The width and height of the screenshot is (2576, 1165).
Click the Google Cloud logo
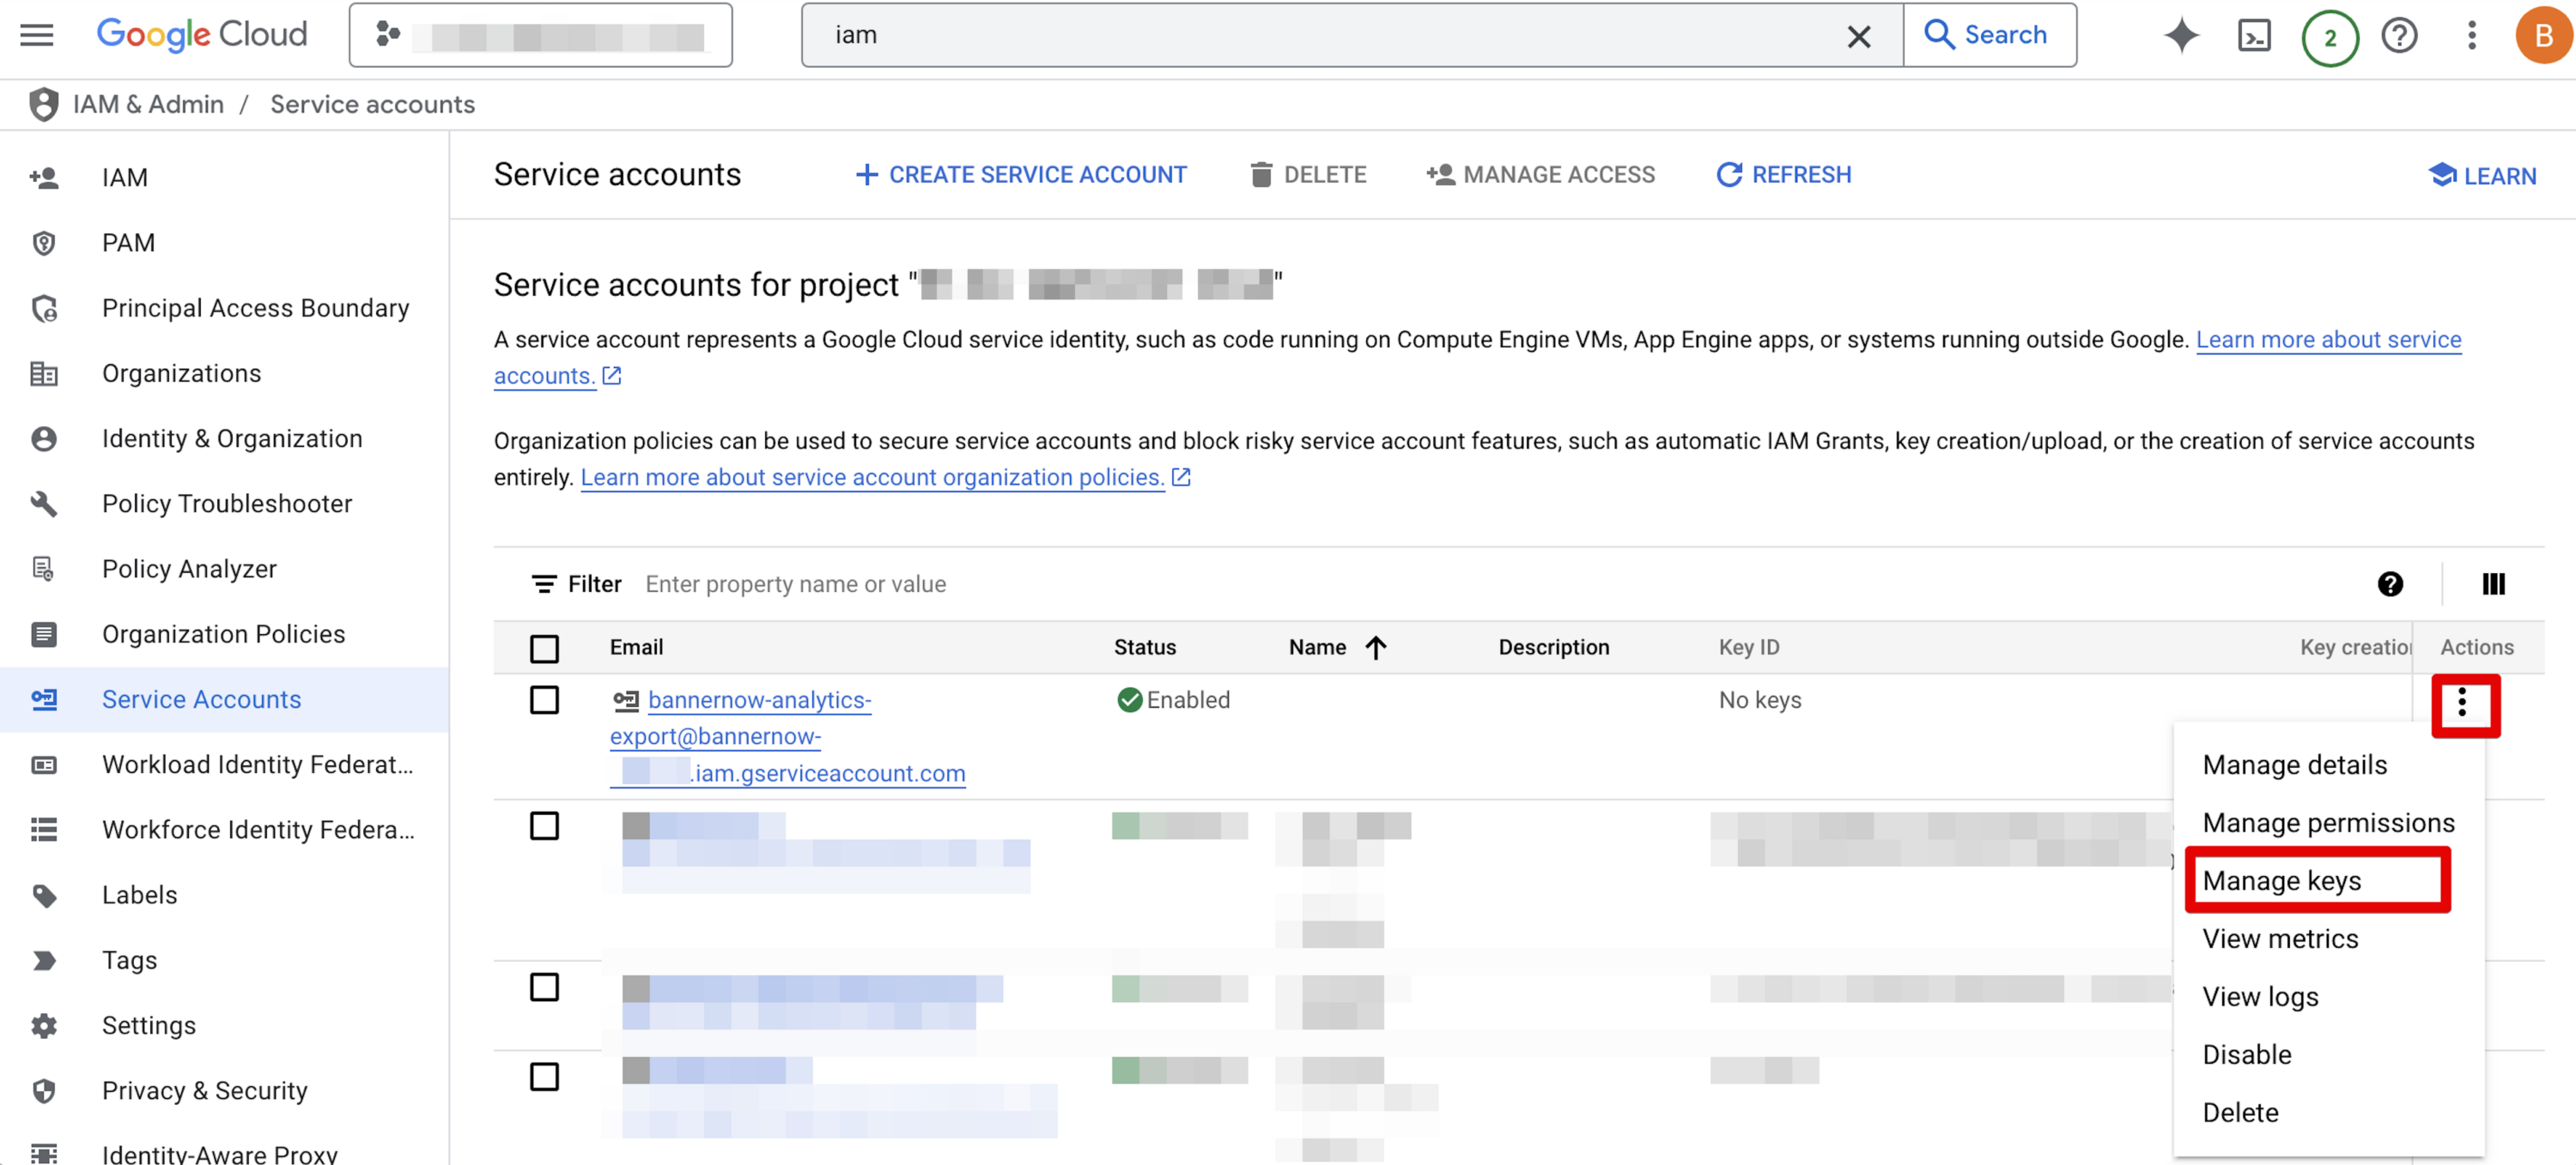202,35
